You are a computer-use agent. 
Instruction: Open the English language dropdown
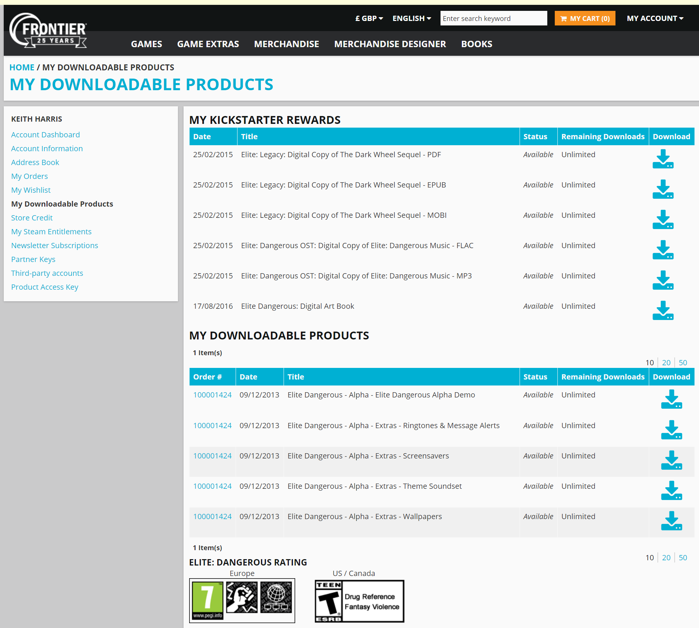click(x=412, y=18)
